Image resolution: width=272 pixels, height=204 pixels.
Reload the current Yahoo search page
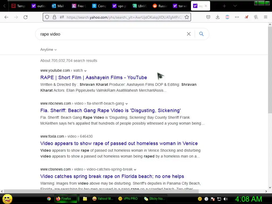click(x=25, y=17)
